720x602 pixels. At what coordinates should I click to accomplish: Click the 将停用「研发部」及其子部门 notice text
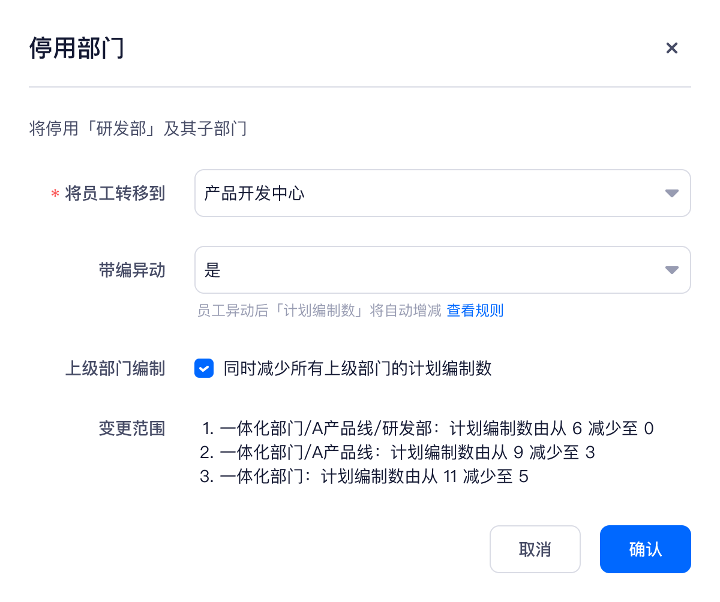pyautogui.click(x=138, y=128)
